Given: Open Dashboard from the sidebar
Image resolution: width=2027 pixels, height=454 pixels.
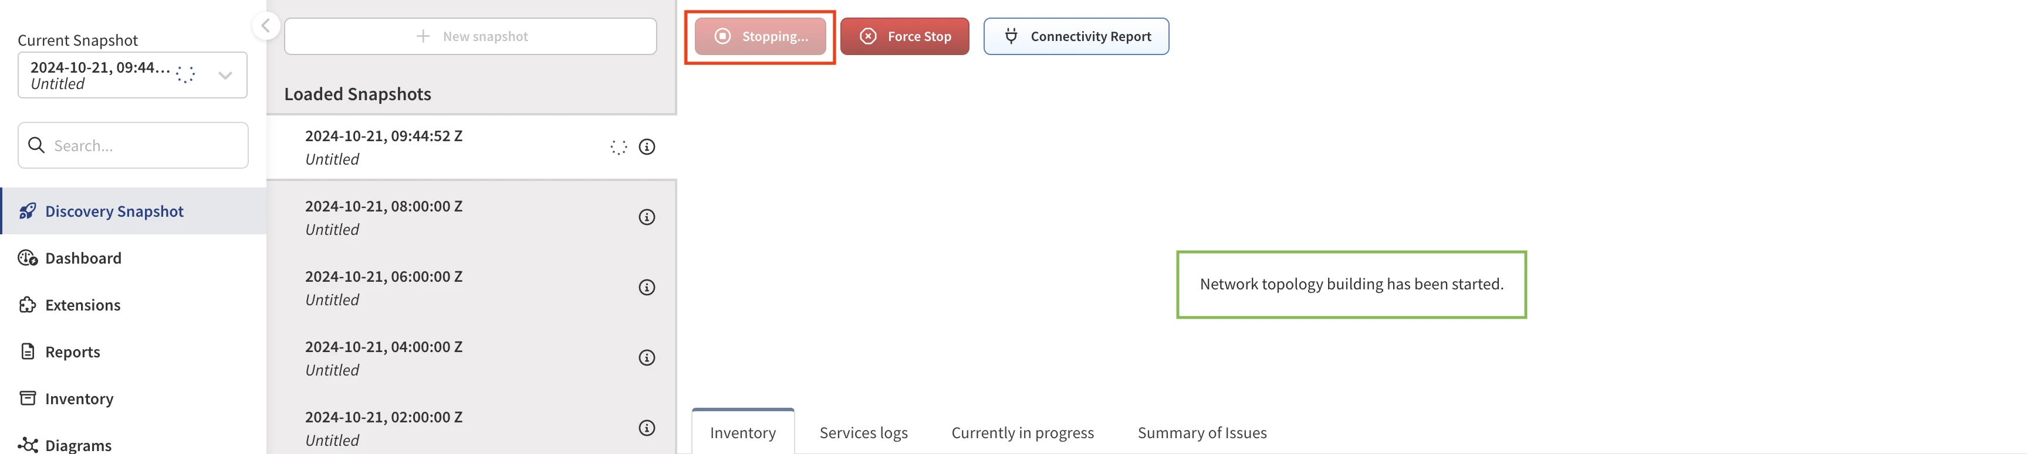Looking at the screenshot, I should click(83, 258).
